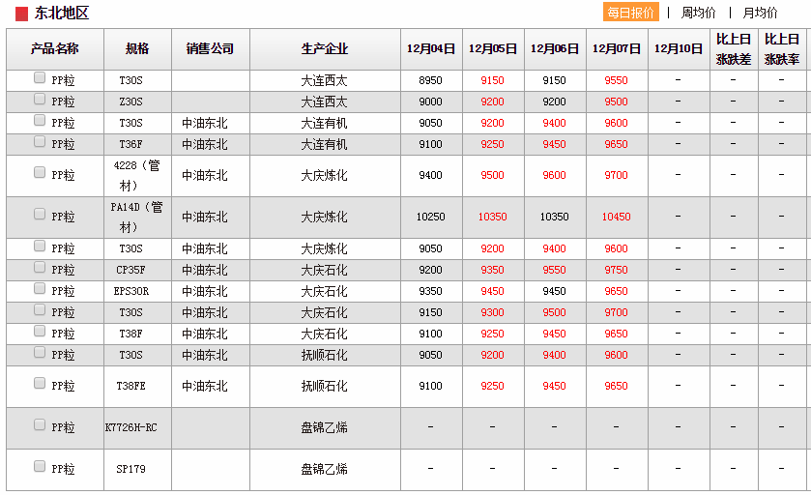Click the red 10450 price cell
This screenshot has width=811, height=495.
click(x=617, y=218)
